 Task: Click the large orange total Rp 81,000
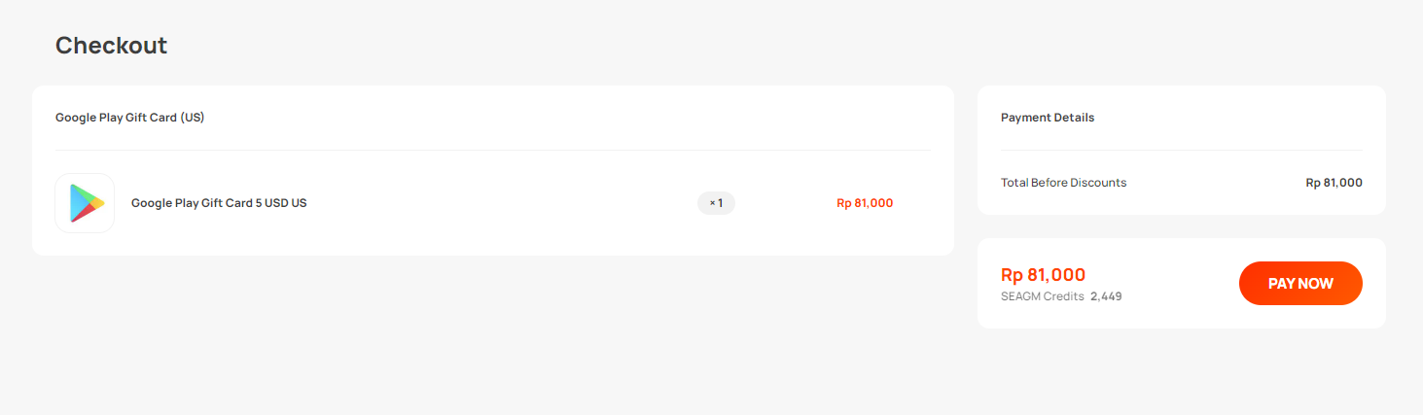click(1043, 275)
